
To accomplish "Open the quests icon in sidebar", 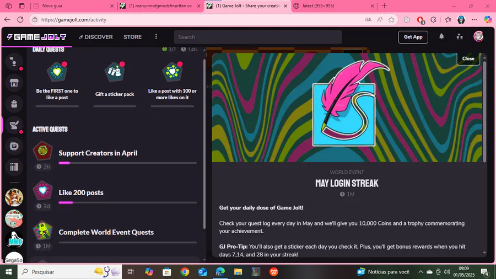I will (14, 125).
